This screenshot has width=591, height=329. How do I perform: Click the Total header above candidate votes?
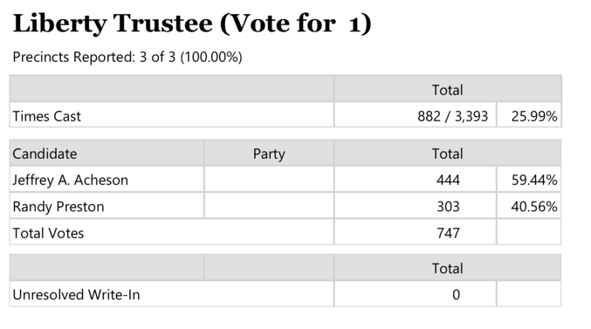447,154
